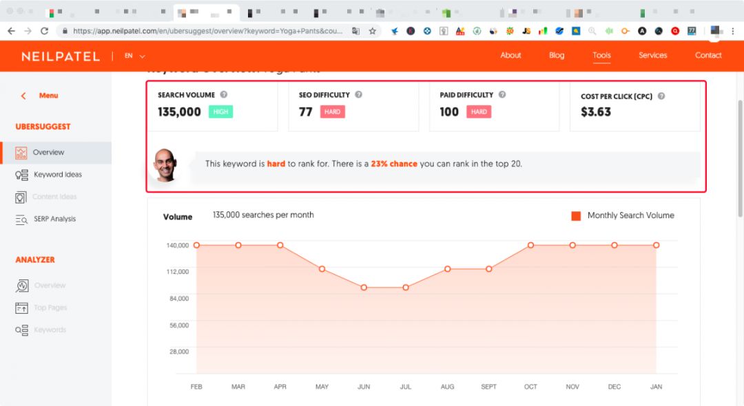
Task: Click the MAY data point on the chart
Action: point(322,269)
